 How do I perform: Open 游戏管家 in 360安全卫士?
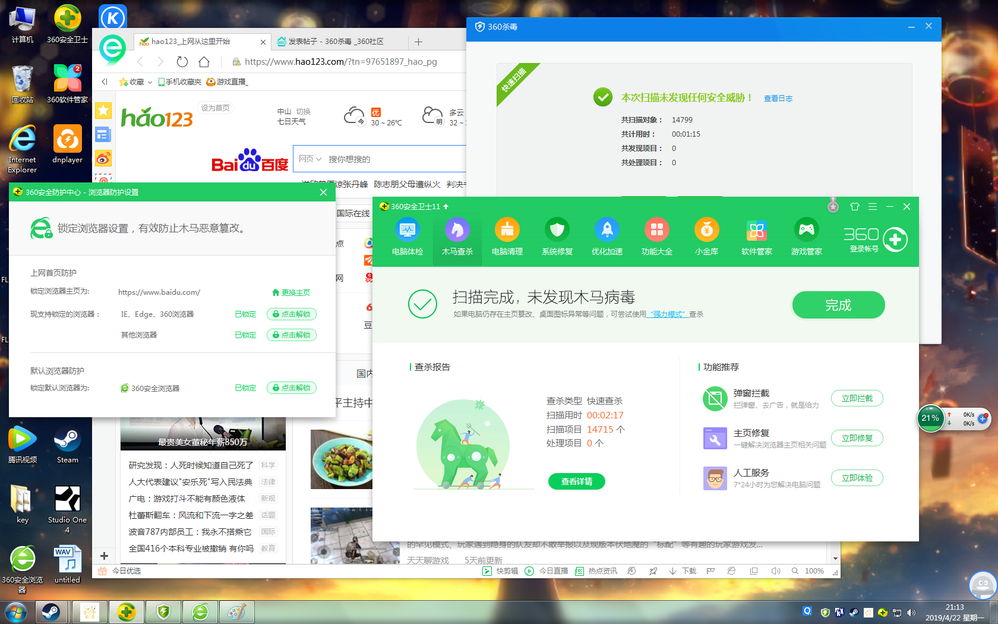pos(807,237)
